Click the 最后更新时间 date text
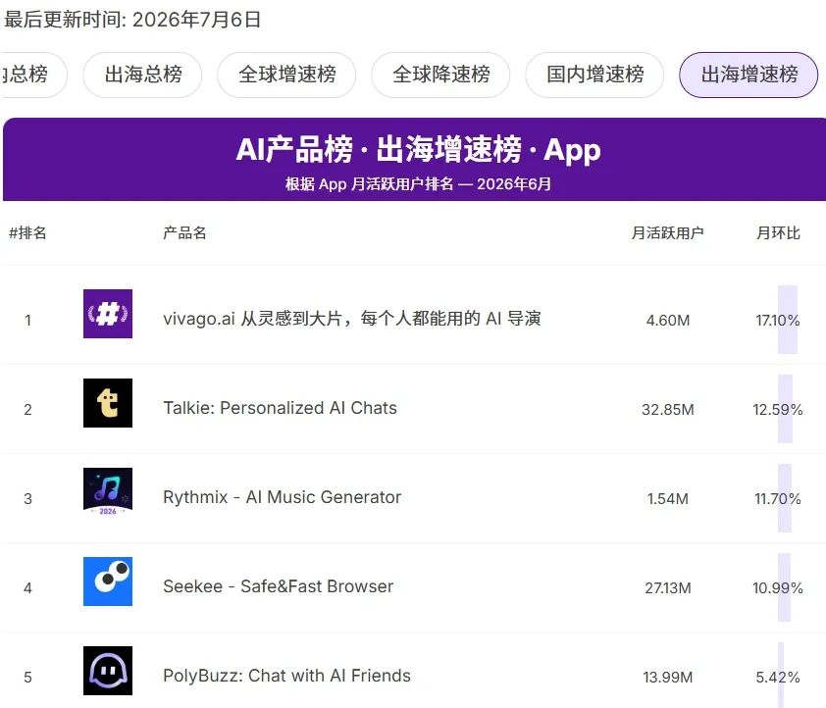The height and width of the screenshot is (708, 826). [132, 20]
